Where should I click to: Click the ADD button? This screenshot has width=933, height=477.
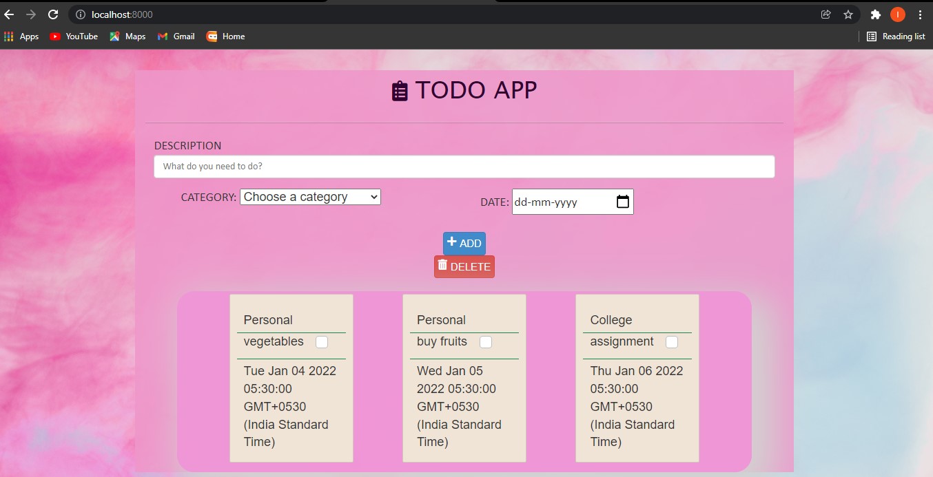(464, 244)
